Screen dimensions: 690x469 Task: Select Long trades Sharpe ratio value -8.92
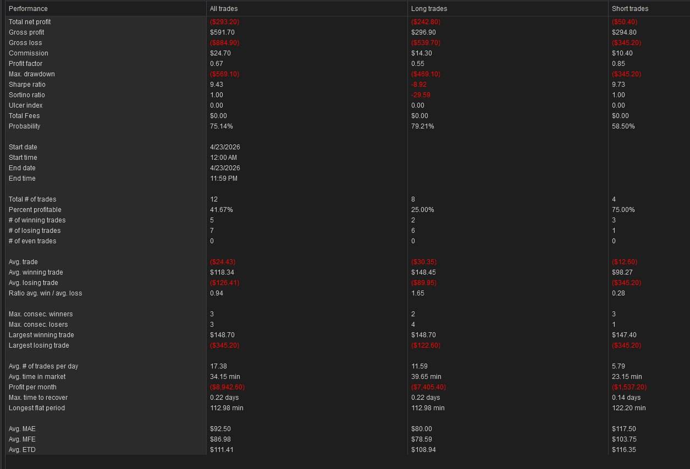[x=419, y=85]
